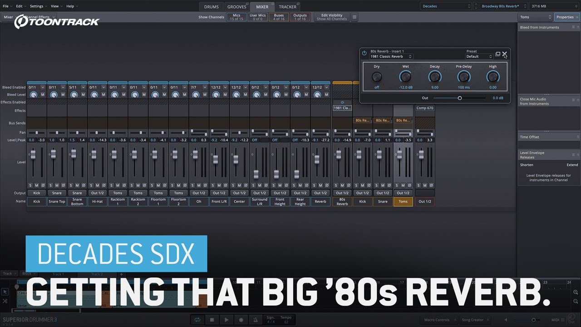
Task: Open the Hi-Hat output Out 1/2 selector
Action: click(97, 193)
